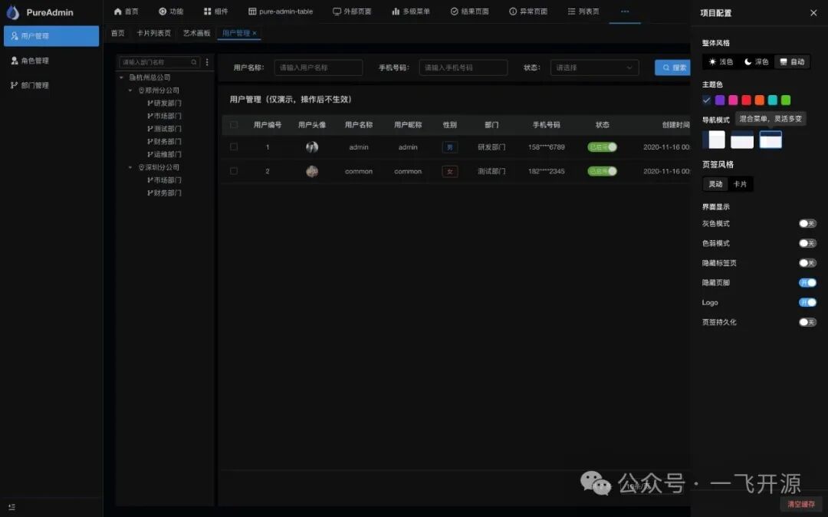Close the project configuration panel
The width and height of the screenshot is (828, 517).
pyautogui.click(x=813, y=13)
